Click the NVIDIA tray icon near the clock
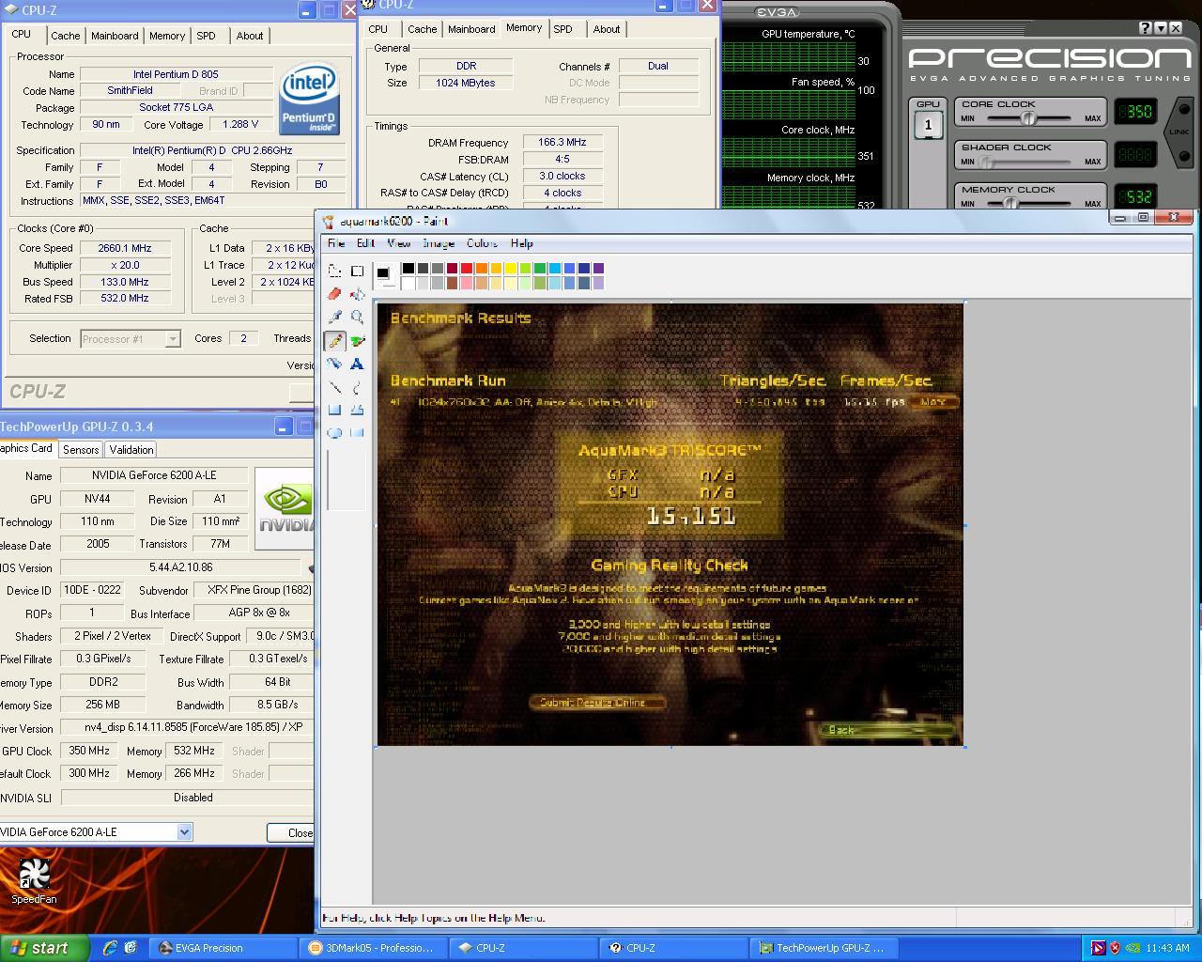The height and width of the screenshot is (962, 1202). [x=1133, y=948]
